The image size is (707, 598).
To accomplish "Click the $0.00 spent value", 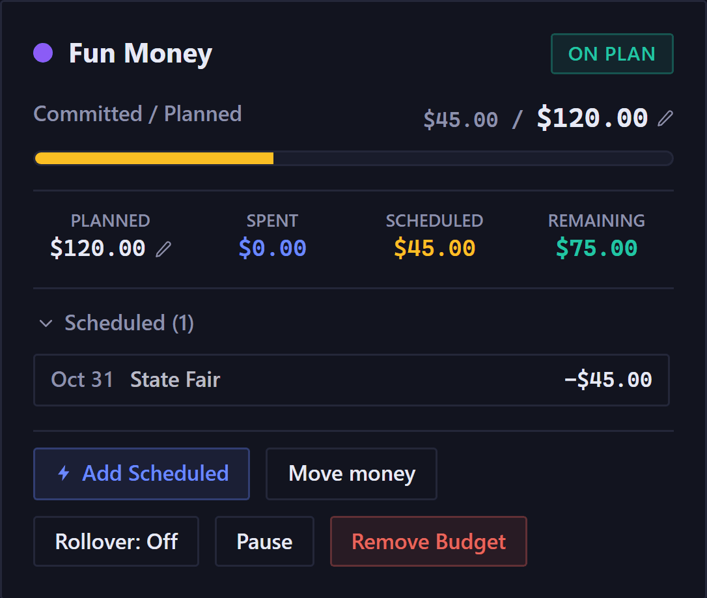I will coord(272,248).
